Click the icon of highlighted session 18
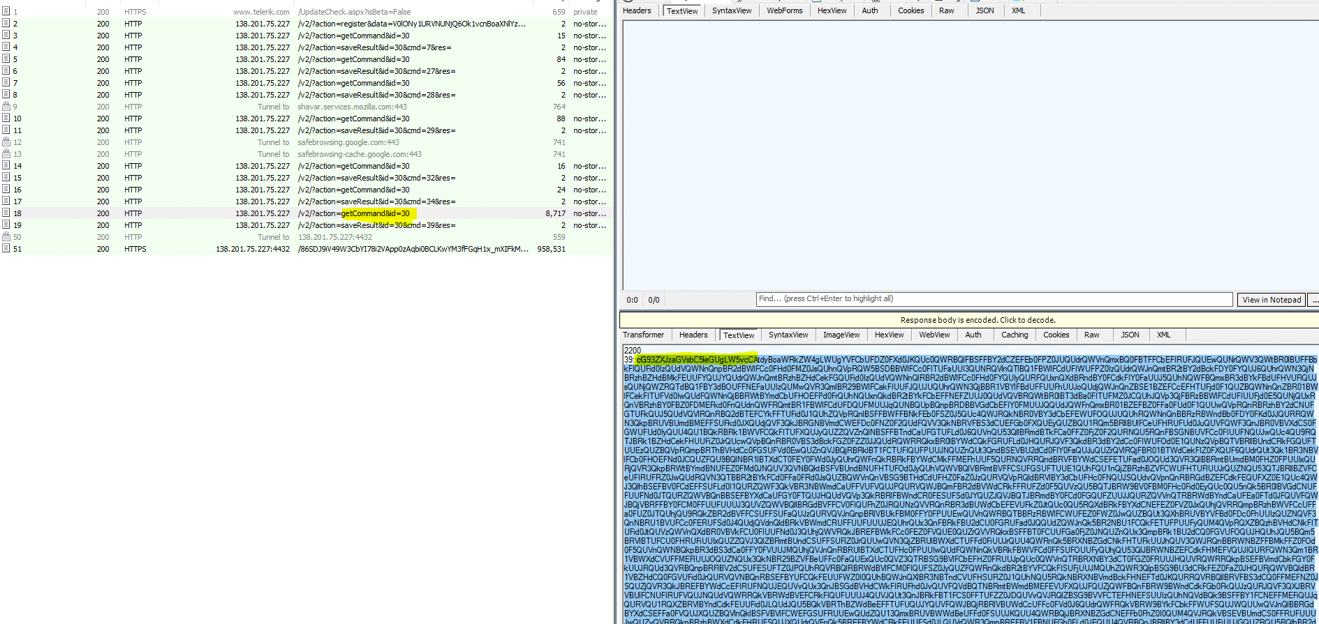1319x624 pixels. pos(6,213)
